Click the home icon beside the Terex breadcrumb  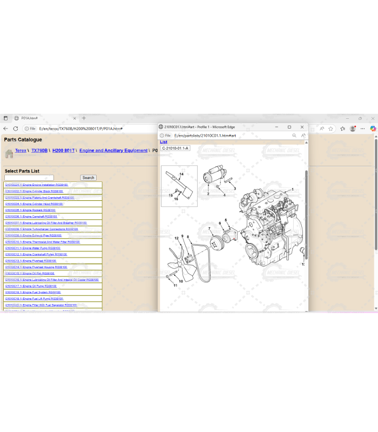pyautogui.click(x=9, y=153)
